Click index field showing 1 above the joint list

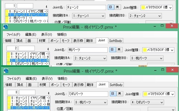click(x=10, y=6)
